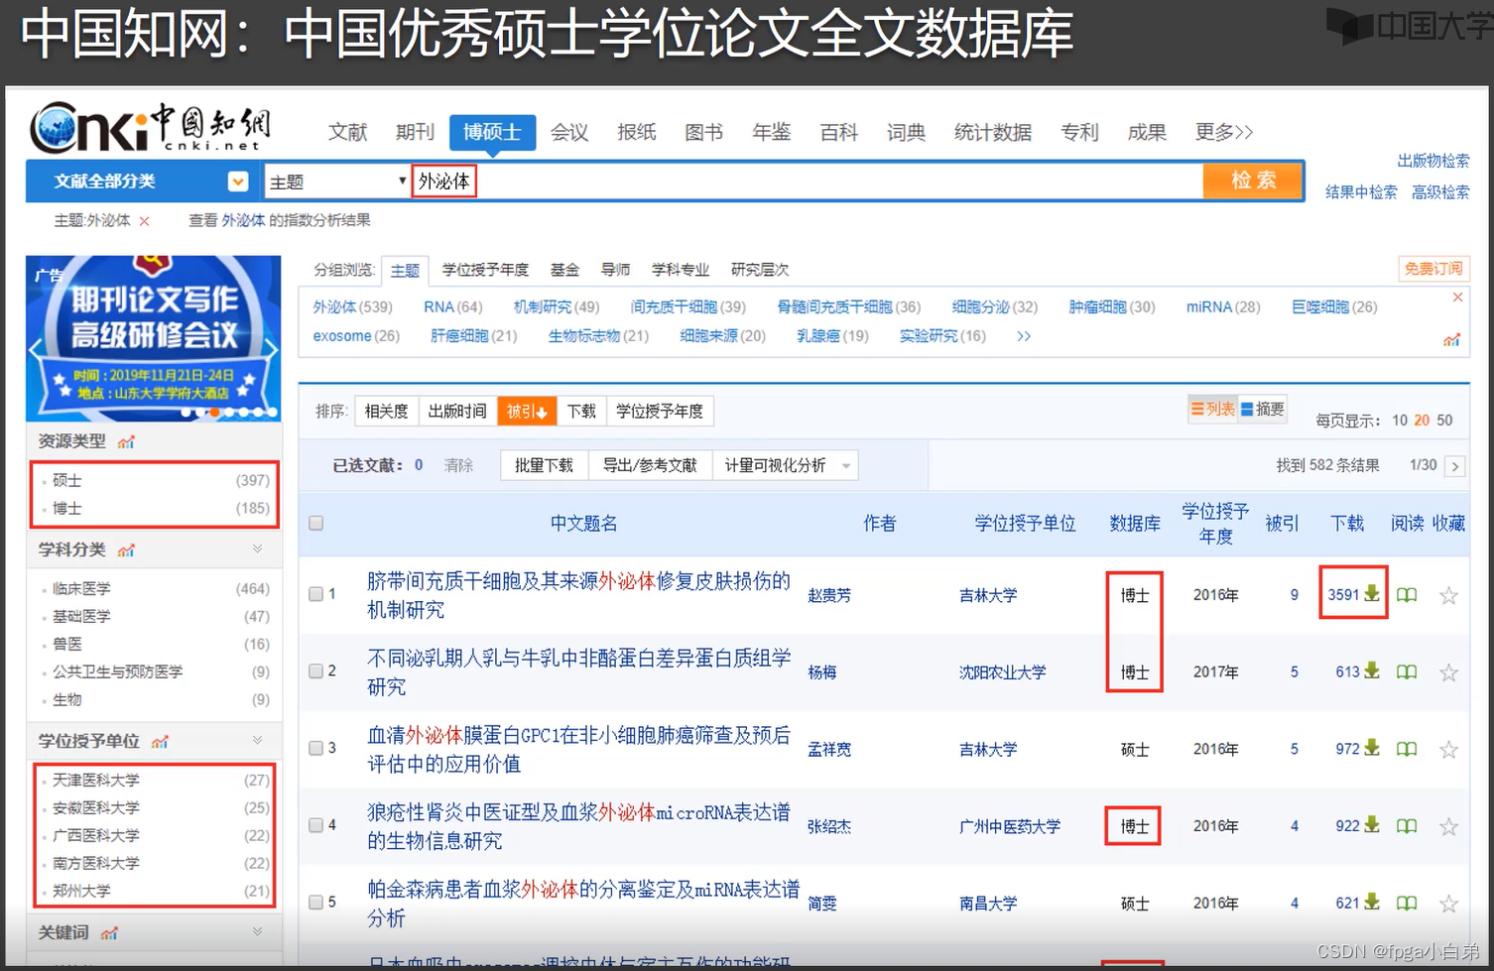Open chart icon beside 关键词

pyautogui.click(x=109, y=932)
